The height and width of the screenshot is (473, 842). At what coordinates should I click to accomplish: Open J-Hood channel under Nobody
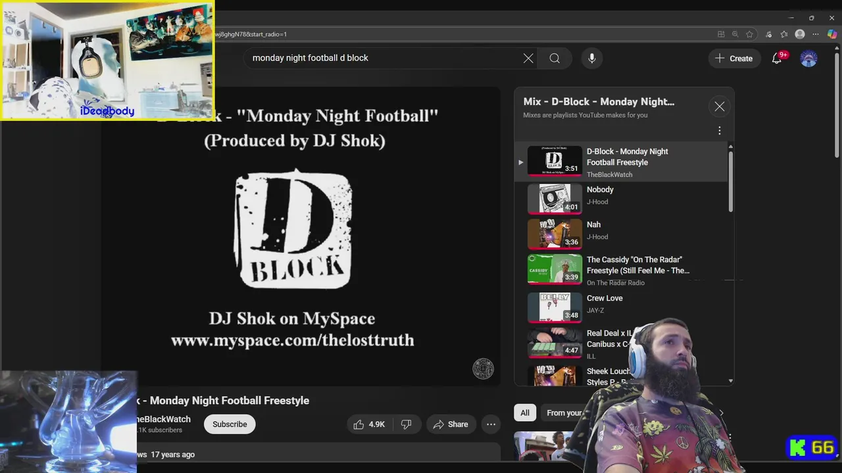pyautogui.click(x=597, y=202)
